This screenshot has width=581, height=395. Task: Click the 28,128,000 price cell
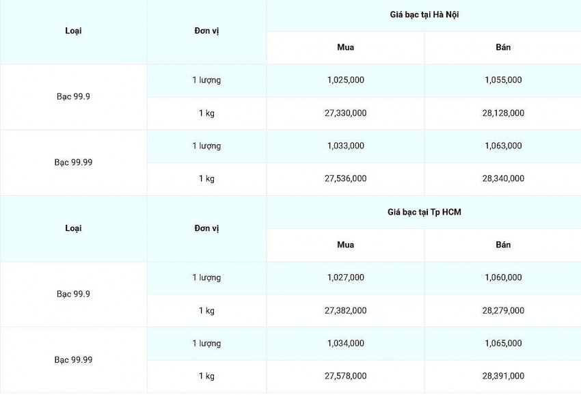503,113
